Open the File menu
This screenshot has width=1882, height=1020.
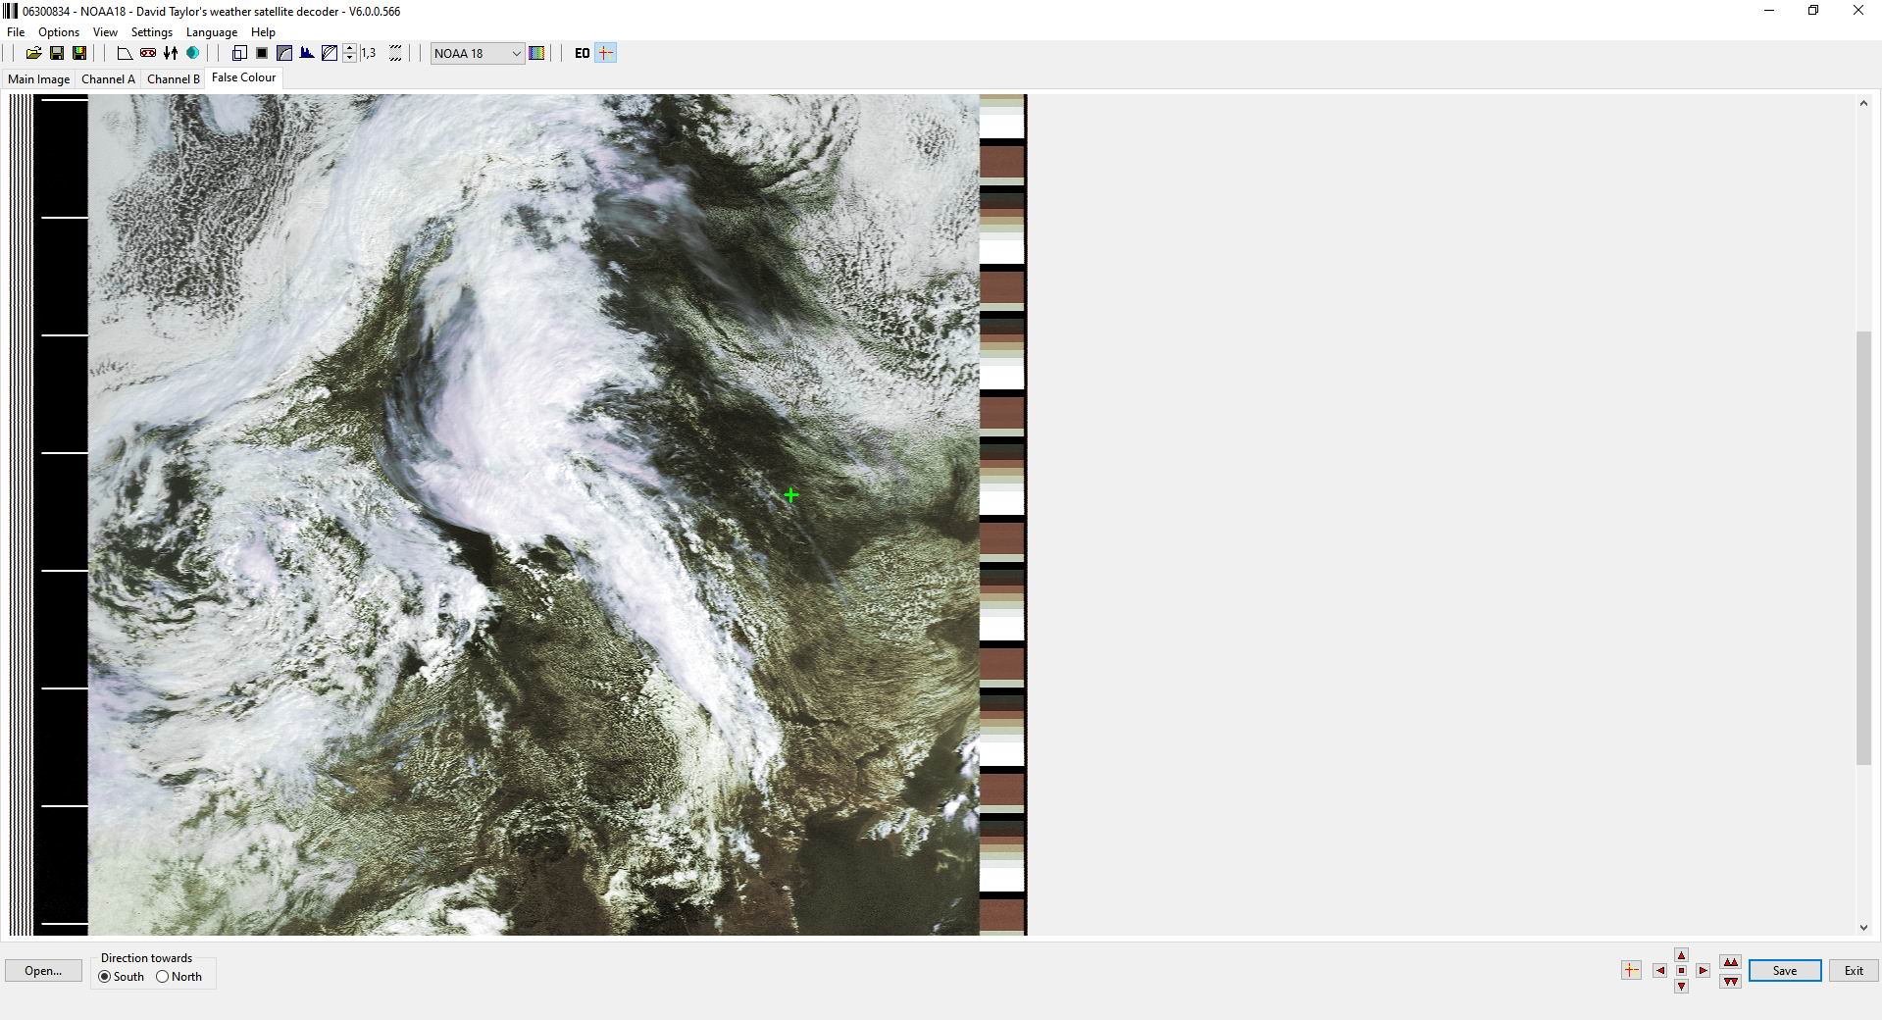point(16,31)
